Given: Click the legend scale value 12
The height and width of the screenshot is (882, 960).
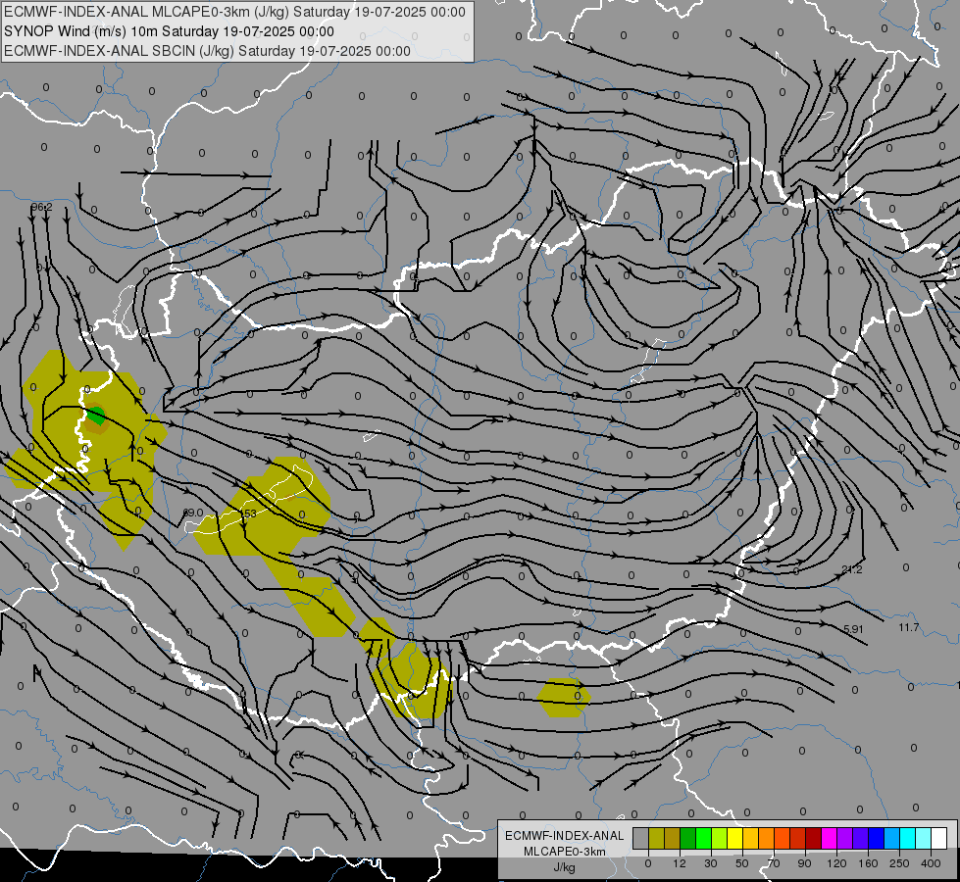Looking at the screenshot, I should click(x=680, y=863).
